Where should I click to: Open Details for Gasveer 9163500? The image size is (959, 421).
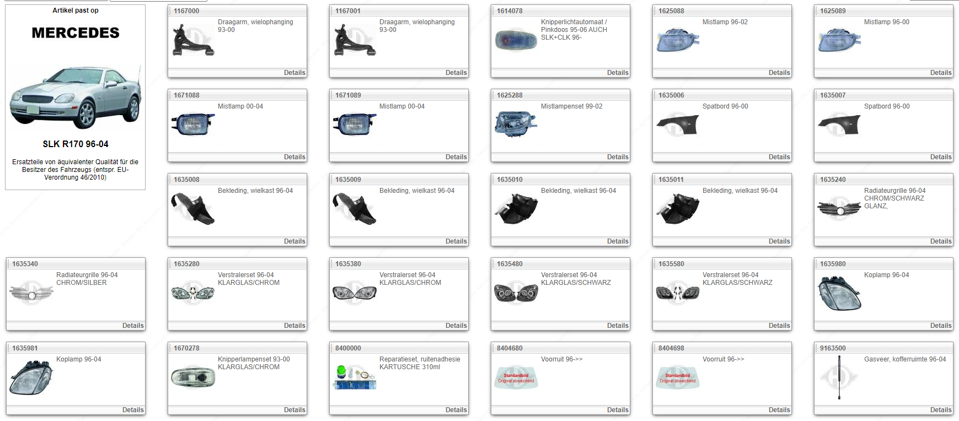[940, 410]
